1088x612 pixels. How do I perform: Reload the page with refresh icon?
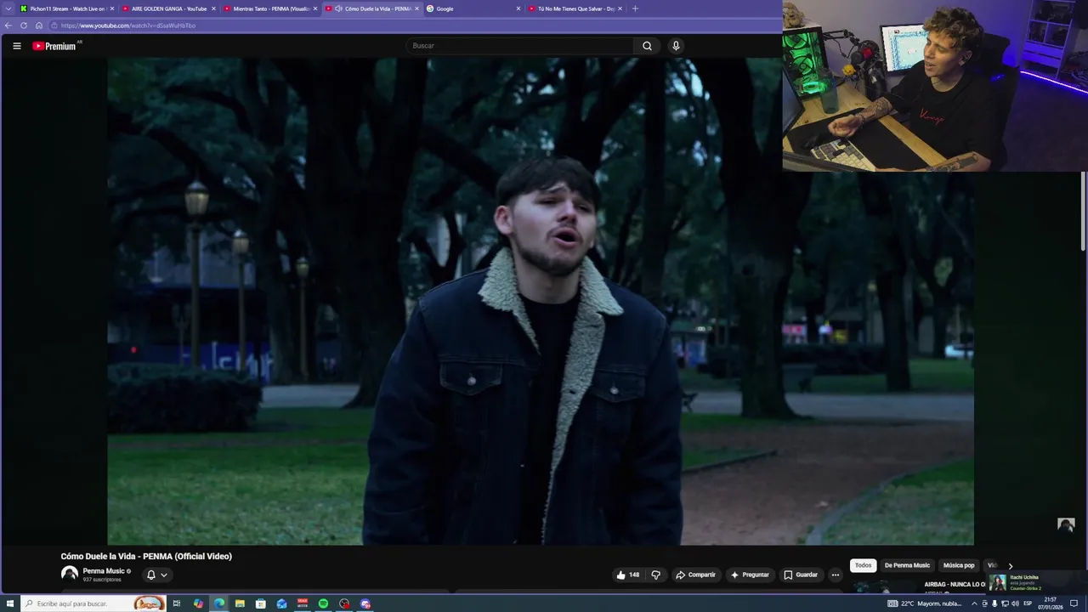pyautogui.click(x=24, y=25)
